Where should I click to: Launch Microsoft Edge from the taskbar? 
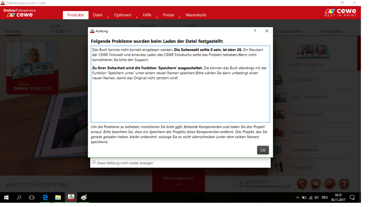click(x=45, y=197)
